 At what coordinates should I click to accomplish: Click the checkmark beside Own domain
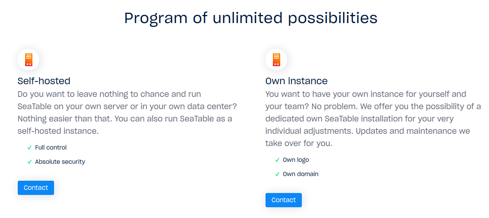point(277,174)
